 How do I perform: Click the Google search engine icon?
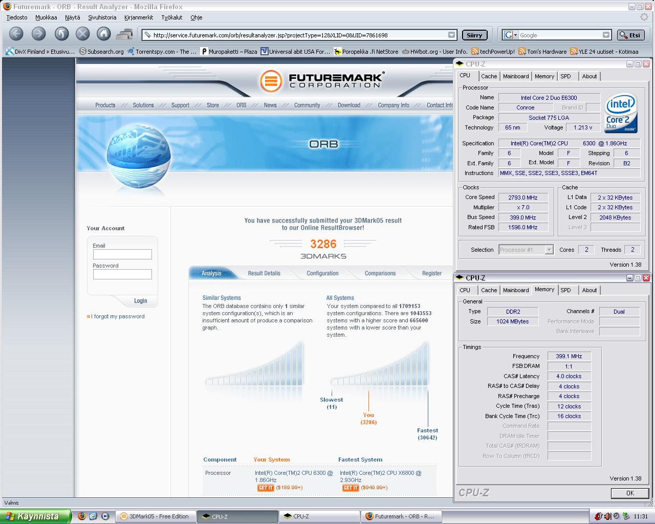click(509, 35)
